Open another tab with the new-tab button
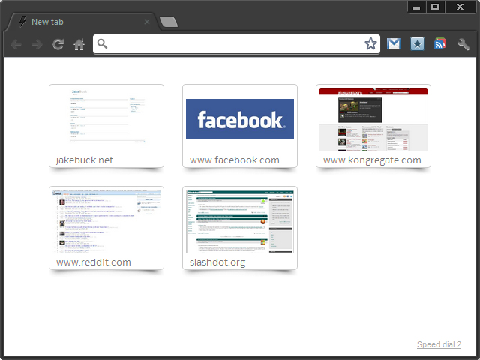The image size is (480, 360). pyautogui.click(x=169, y=22)
